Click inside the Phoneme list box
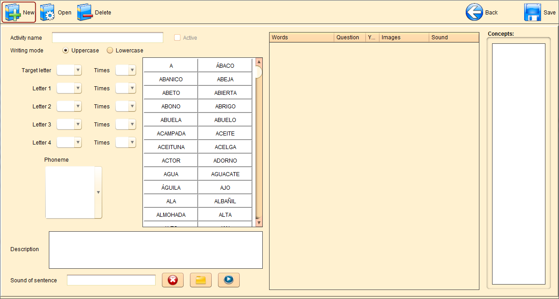 (70, 192)
